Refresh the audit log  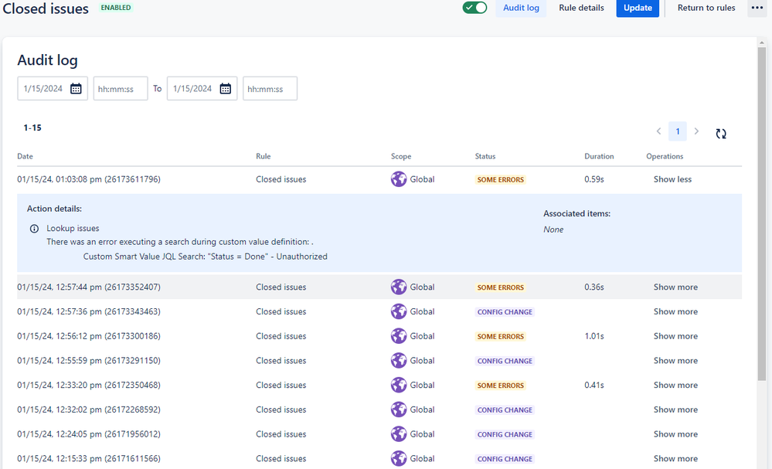(x=721, y=134)
